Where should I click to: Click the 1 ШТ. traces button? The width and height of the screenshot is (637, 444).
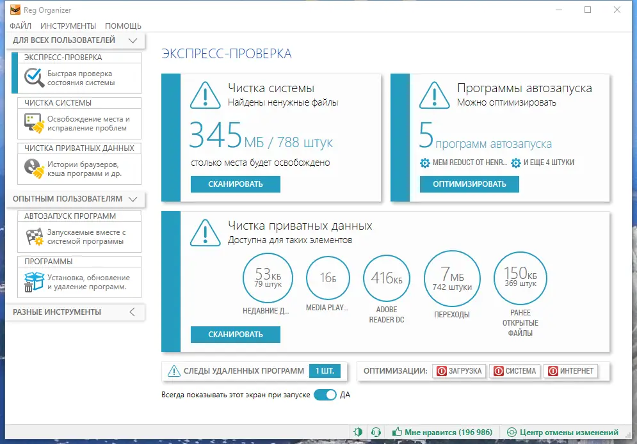[325, 371]
